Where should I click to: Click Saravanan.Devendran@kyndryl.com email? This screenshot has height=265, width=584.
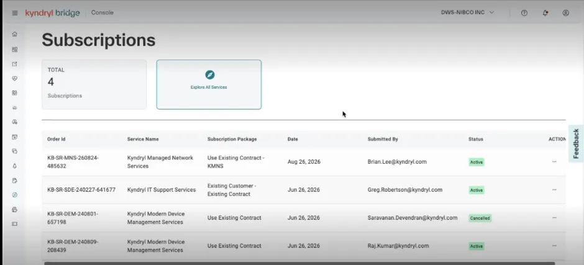(413, 218)
